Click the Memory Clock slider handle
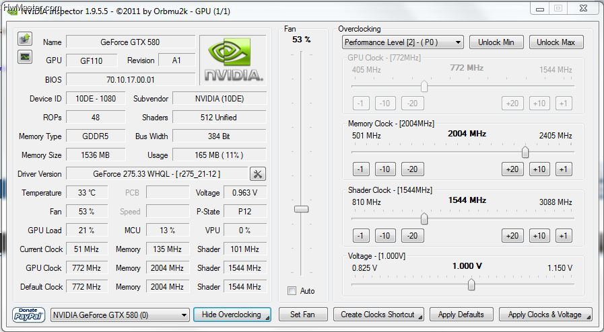This screenshot has height=332, width=604. click(525, 152)
